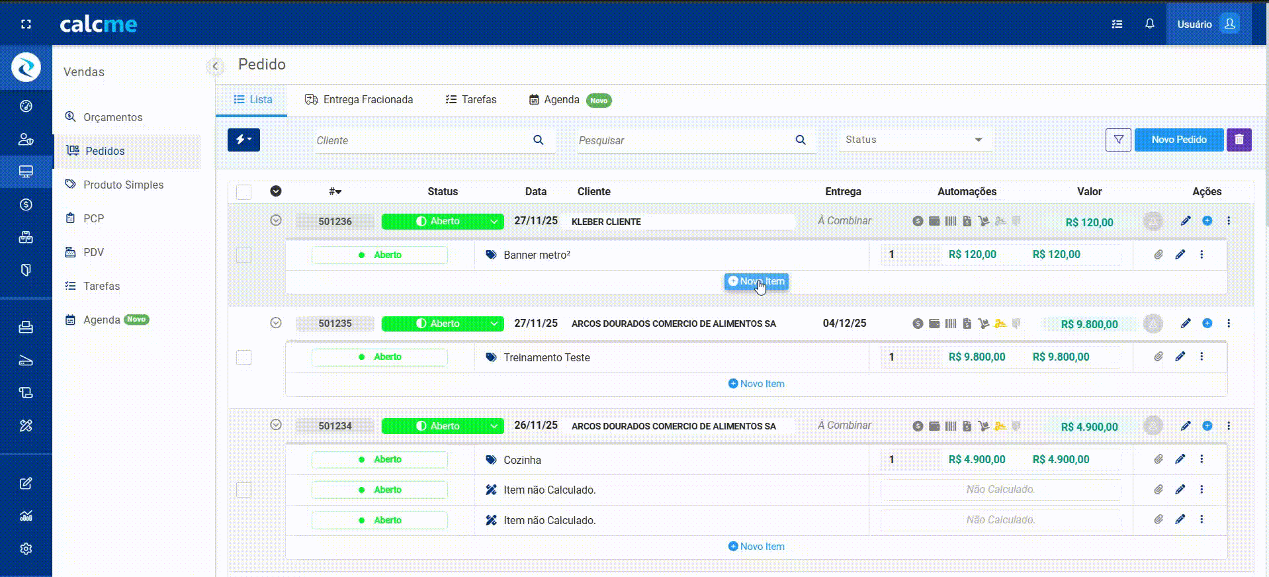This screenshot has height=577, width=1269.
Task: Collapse order 501234 with its chevron
Action: pyautogui.click(x=276, y=425)
